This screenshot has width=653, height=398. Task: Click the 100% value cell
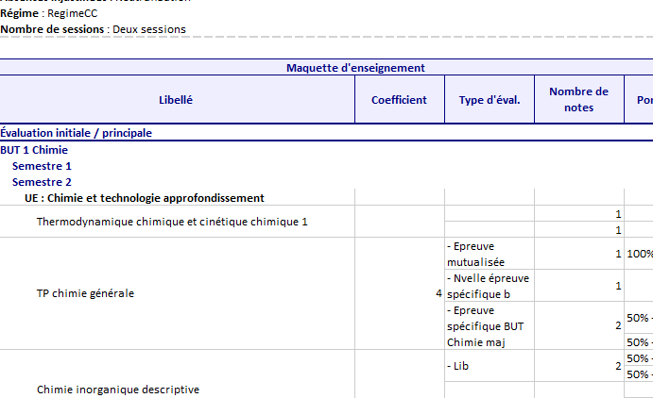pyautogui.click(x=639, y=254)
